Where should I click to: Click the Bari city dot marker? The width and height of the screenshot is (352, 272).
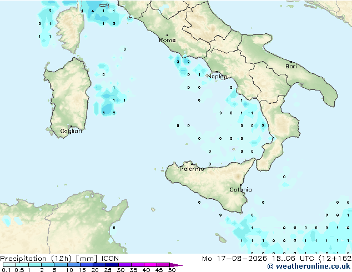click(x=291, y=62)
